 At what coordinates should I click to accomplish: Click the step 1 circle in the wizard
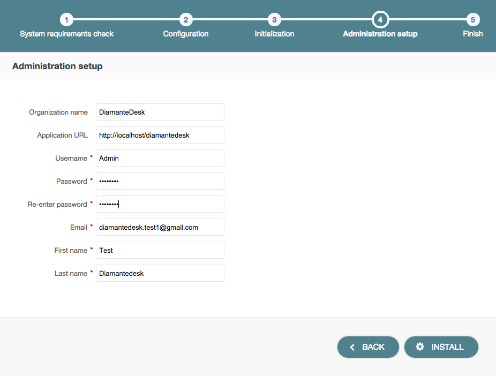click(x=66, y=20)
